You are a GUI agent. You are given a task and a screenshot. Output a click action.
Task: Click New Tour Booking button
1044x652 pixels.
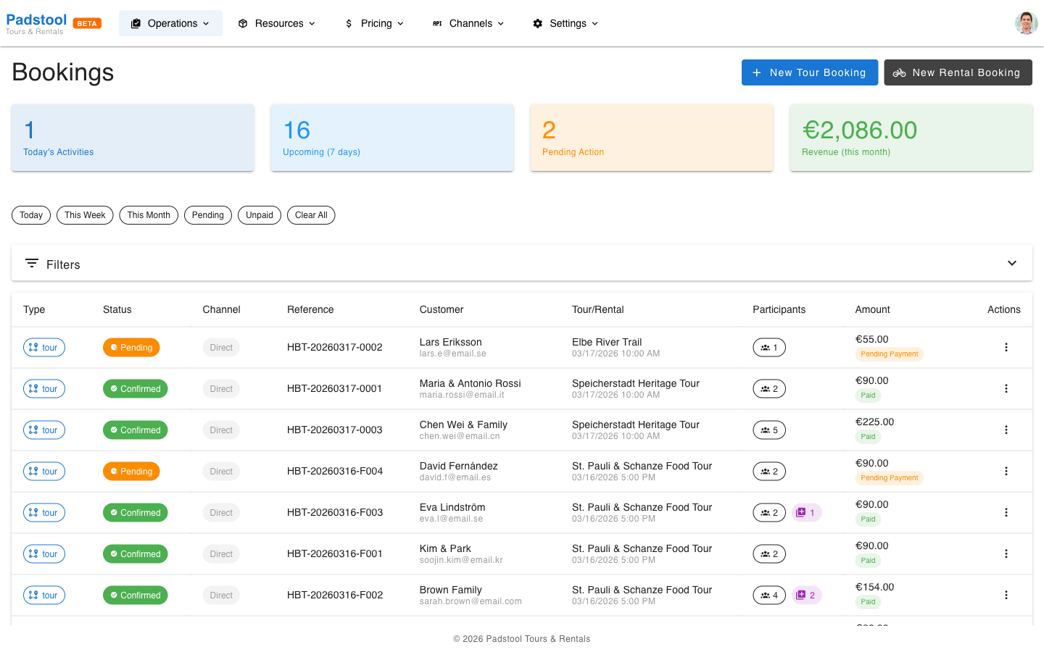(810, 72)
